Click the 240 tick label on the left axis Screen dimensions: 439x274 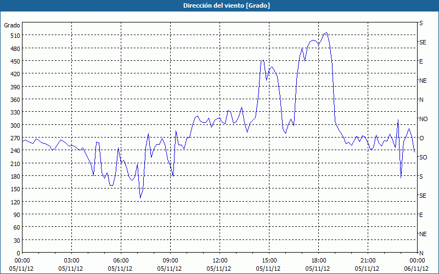point(15,151)
